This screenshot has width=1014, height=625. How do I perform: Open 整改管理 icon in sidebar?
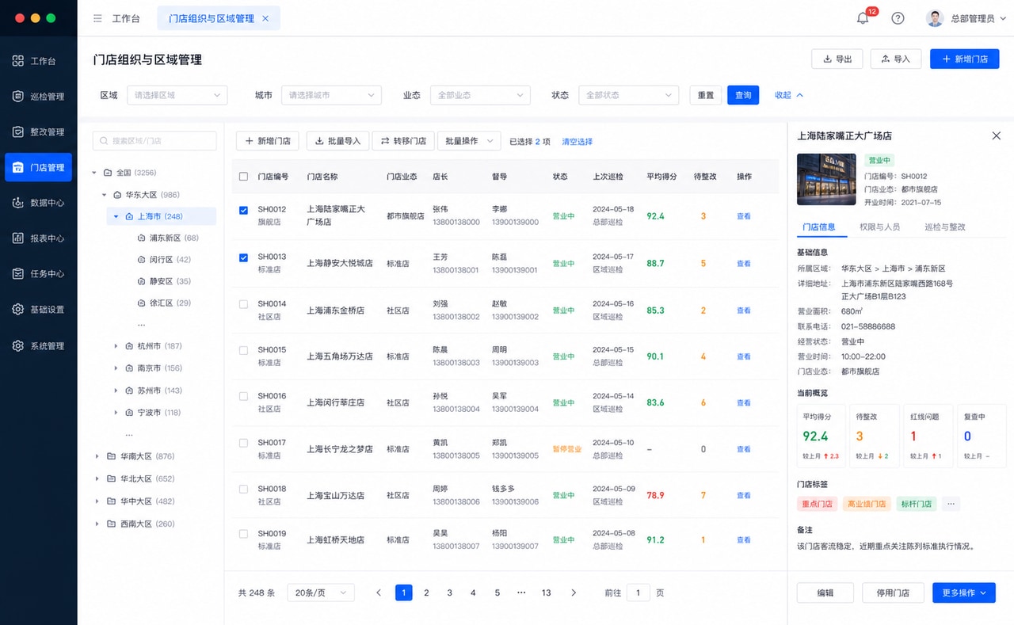17,131
